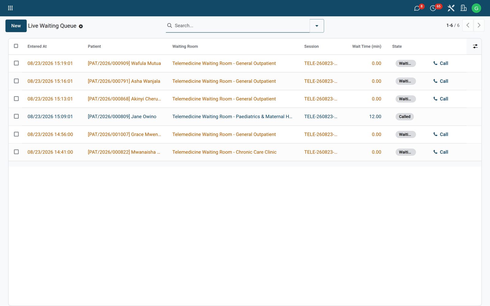Go to the next page arrow
The width and height of the screenshot is (490, 306).
pos(479,25)
